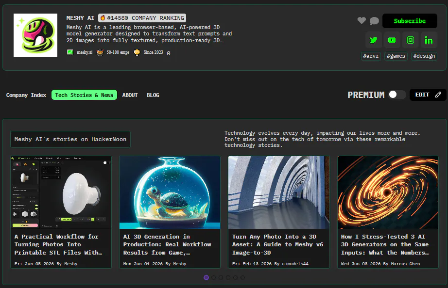Toggle the PREMIUM switch
The width and height of the screenshot is (448, 288).
click(x=397, y=95)
